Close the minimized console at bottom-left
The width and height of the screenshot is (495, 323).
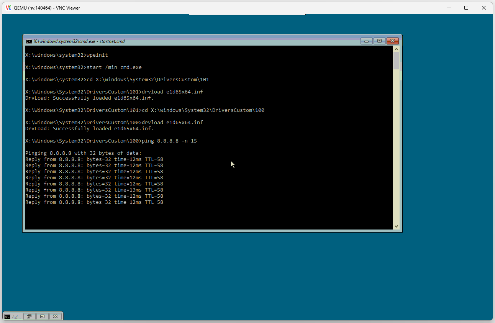pyautogui.click(x=55, y=316)
